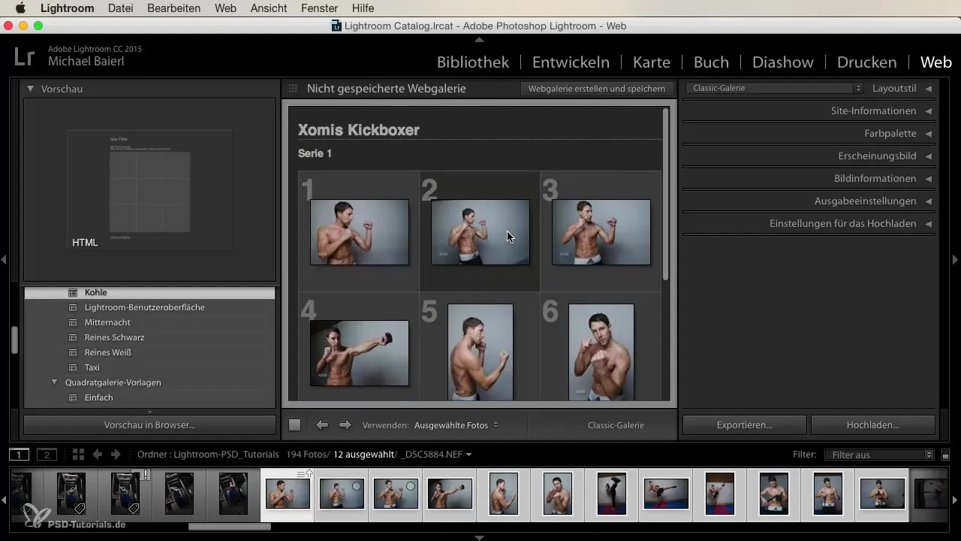The height and width of the screenshot is (541, 961).
Task: Click the Hochladen button
Action: click(x=872, y=425)
